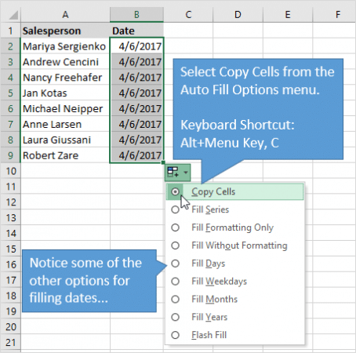356x353 pixels.
Task: Click the date cell next to Mariya Sergienko
Action: (136, 46)
